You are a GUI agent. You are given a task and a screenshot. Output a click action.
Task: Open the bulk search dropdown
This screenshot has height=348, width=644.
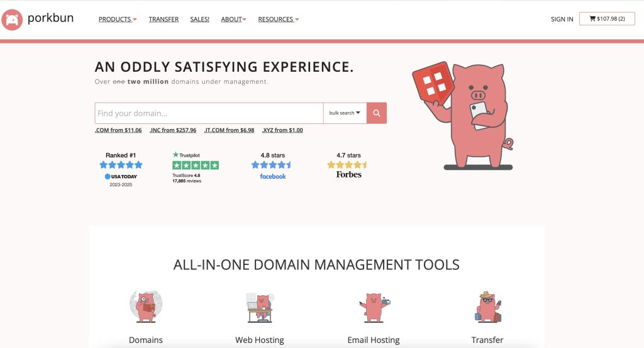[x=345, y=113]
